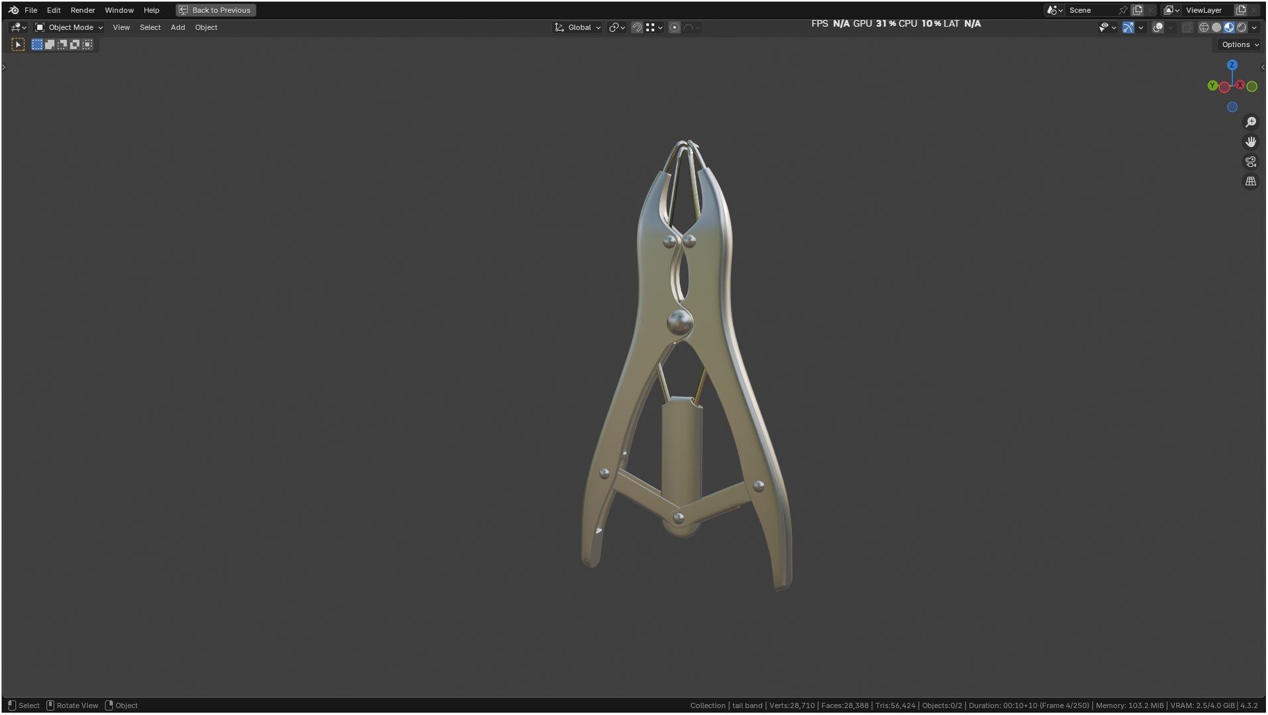This screenshot has width=1268, height=715.
Task: Open the viewport Add menu
Action: tap(177, 27)
